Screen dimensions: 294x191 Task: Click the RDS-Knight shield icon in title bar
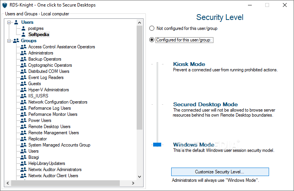click(5, 5)
